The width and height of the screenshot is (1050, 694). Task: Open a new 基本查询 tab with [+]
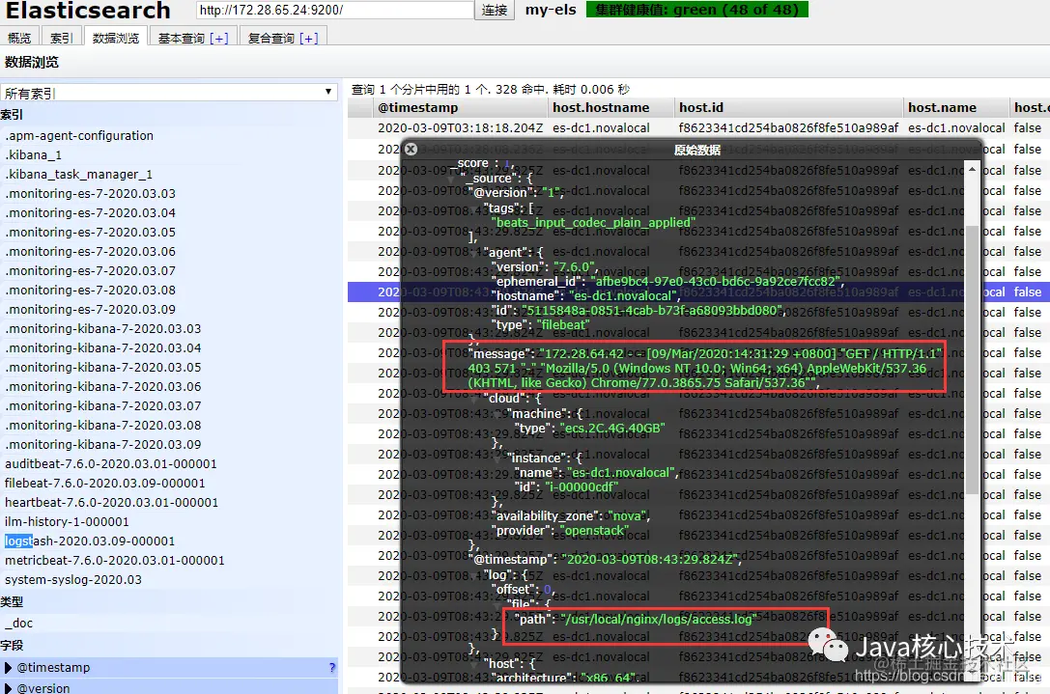pos(219,39)
